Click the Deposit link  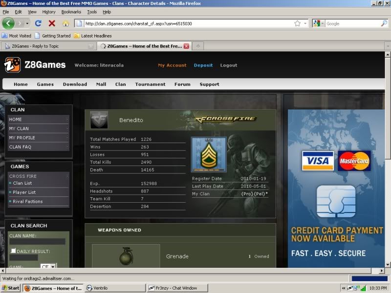click(203, 65)
